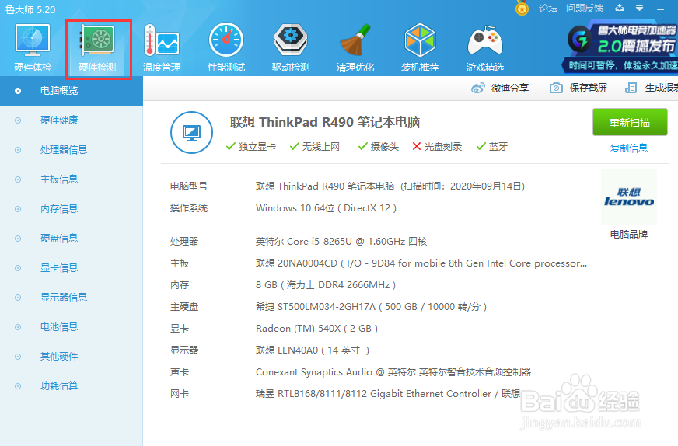Click the 联想 LEN40A0 display text
Image resolution: width=678 pixels, height=446 pixels.
(x=313, y=350)
